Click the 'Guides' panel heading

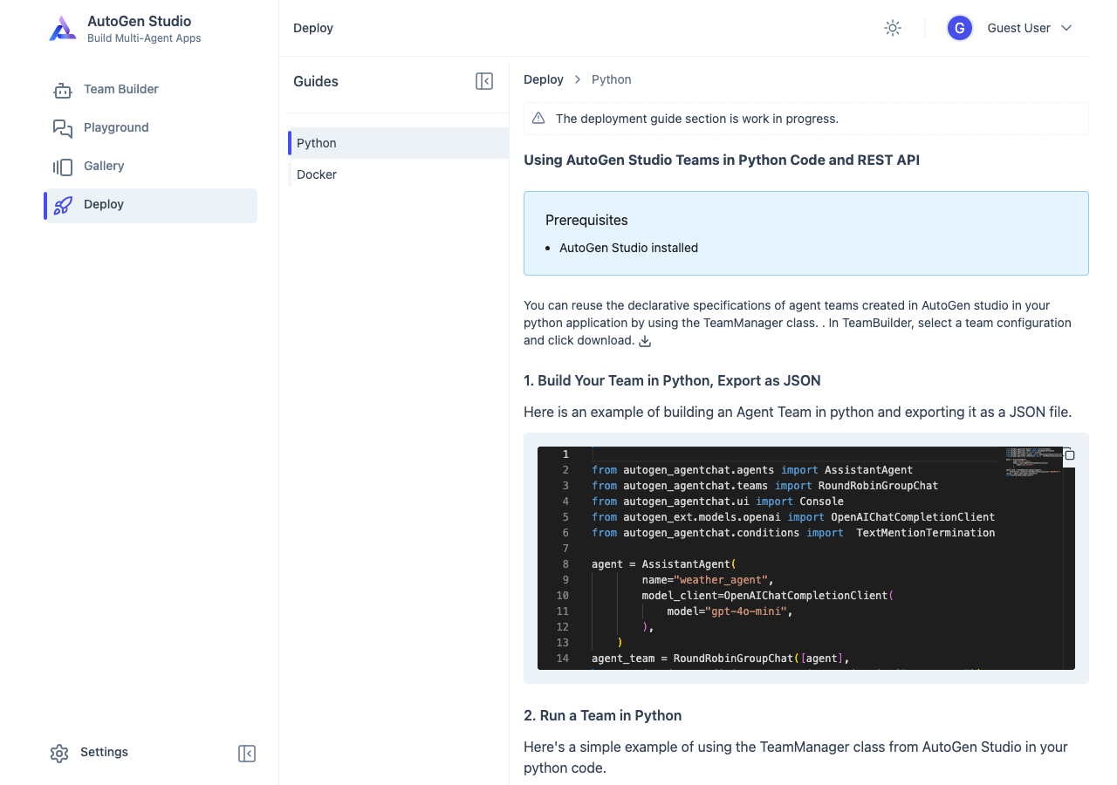(x=316, y=81)
